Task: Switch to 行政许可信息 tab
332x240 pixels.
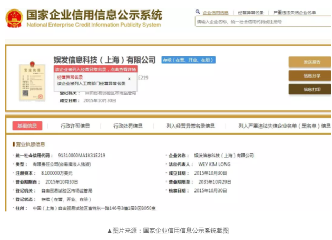Action: coord(75,126)
